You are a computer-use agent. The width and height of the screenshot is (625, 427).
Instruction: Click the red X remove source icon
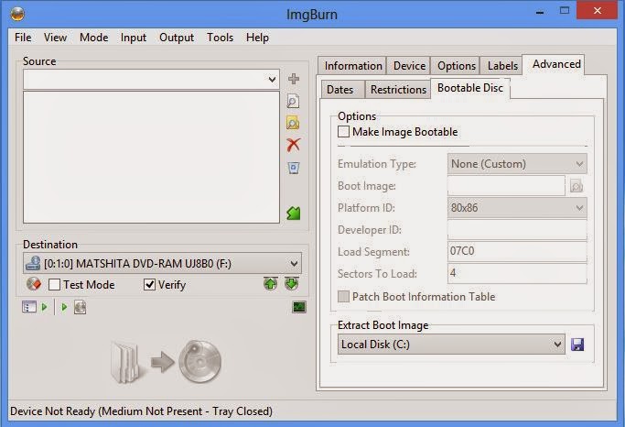(294, 145)
